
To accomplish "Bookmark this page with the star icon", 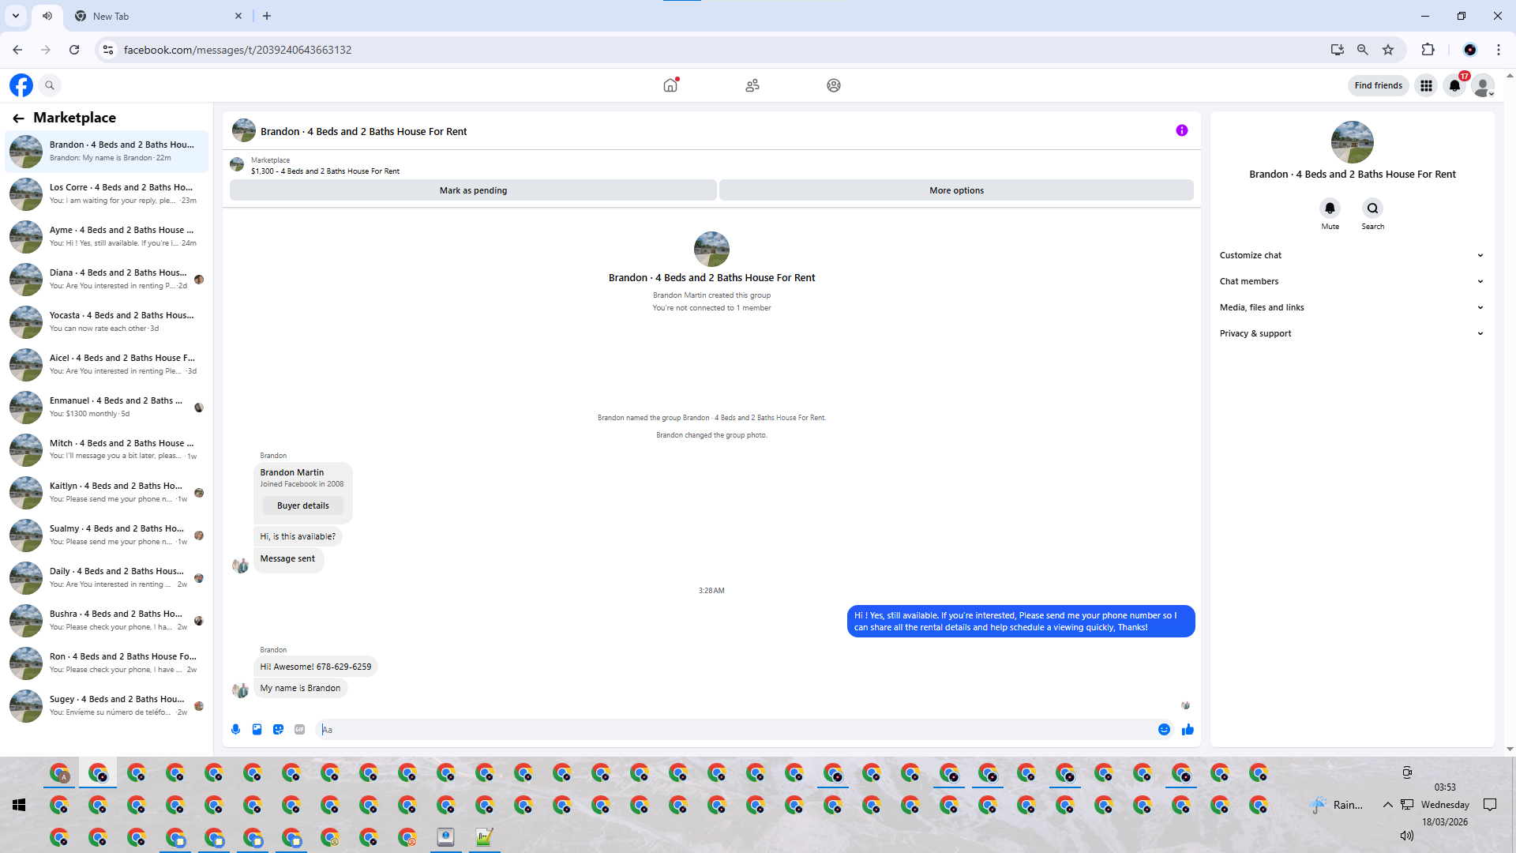I will pos(1388,50).
